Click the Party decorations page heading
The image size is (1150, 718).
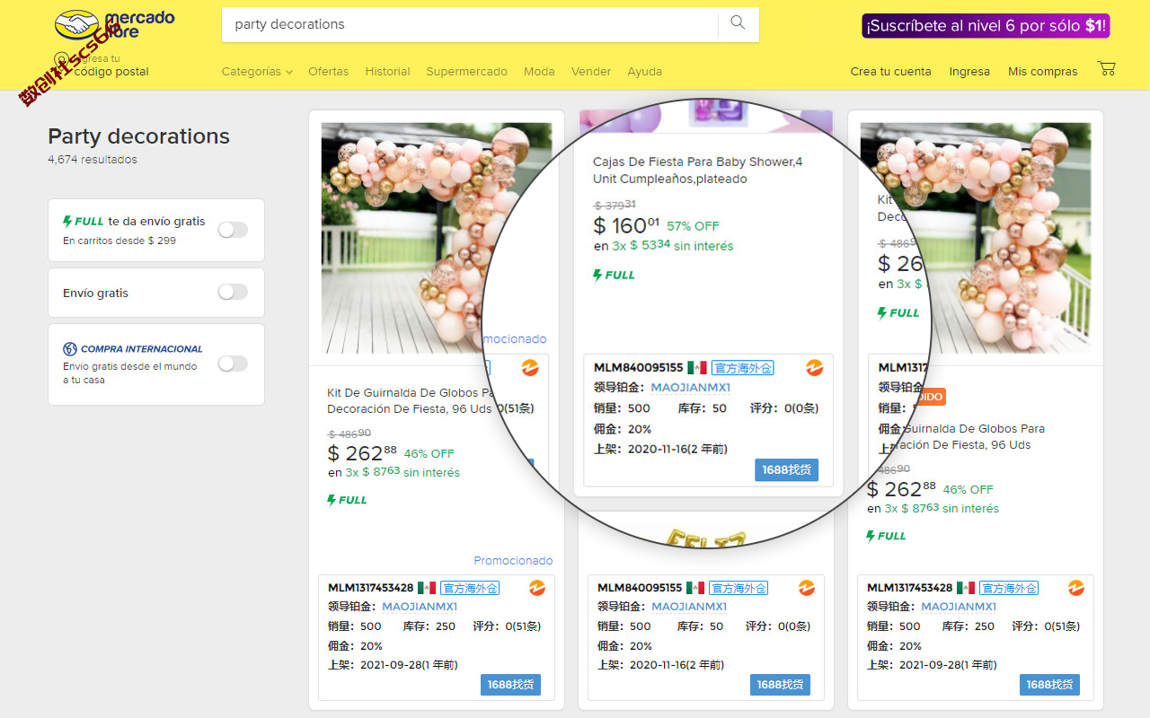pyautogui.click(x=138, y=136)
